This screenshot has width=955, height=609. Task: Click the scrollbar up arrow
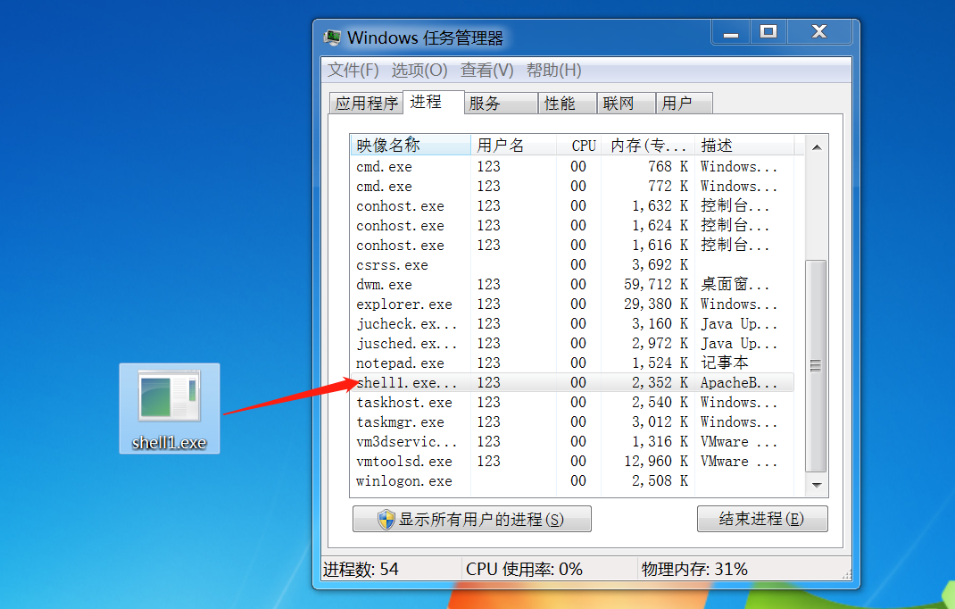pyautogui.click(x=817, y=147)
